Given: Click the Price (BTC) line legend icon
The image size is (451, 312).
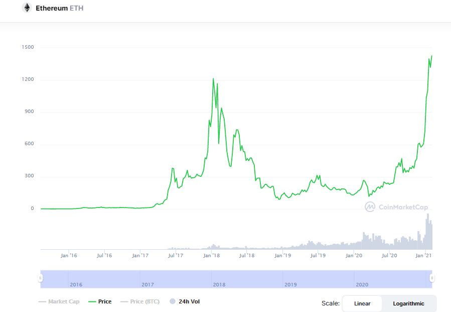Looking at the screenshot, I should [123, 301].
